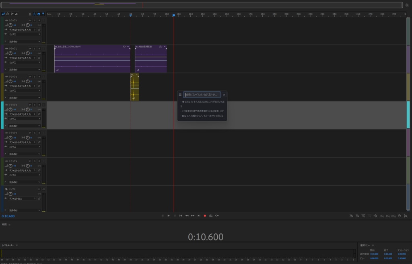412x264 pixels.
Task: Toggle Loop Playback button
Action: (211, 216)
